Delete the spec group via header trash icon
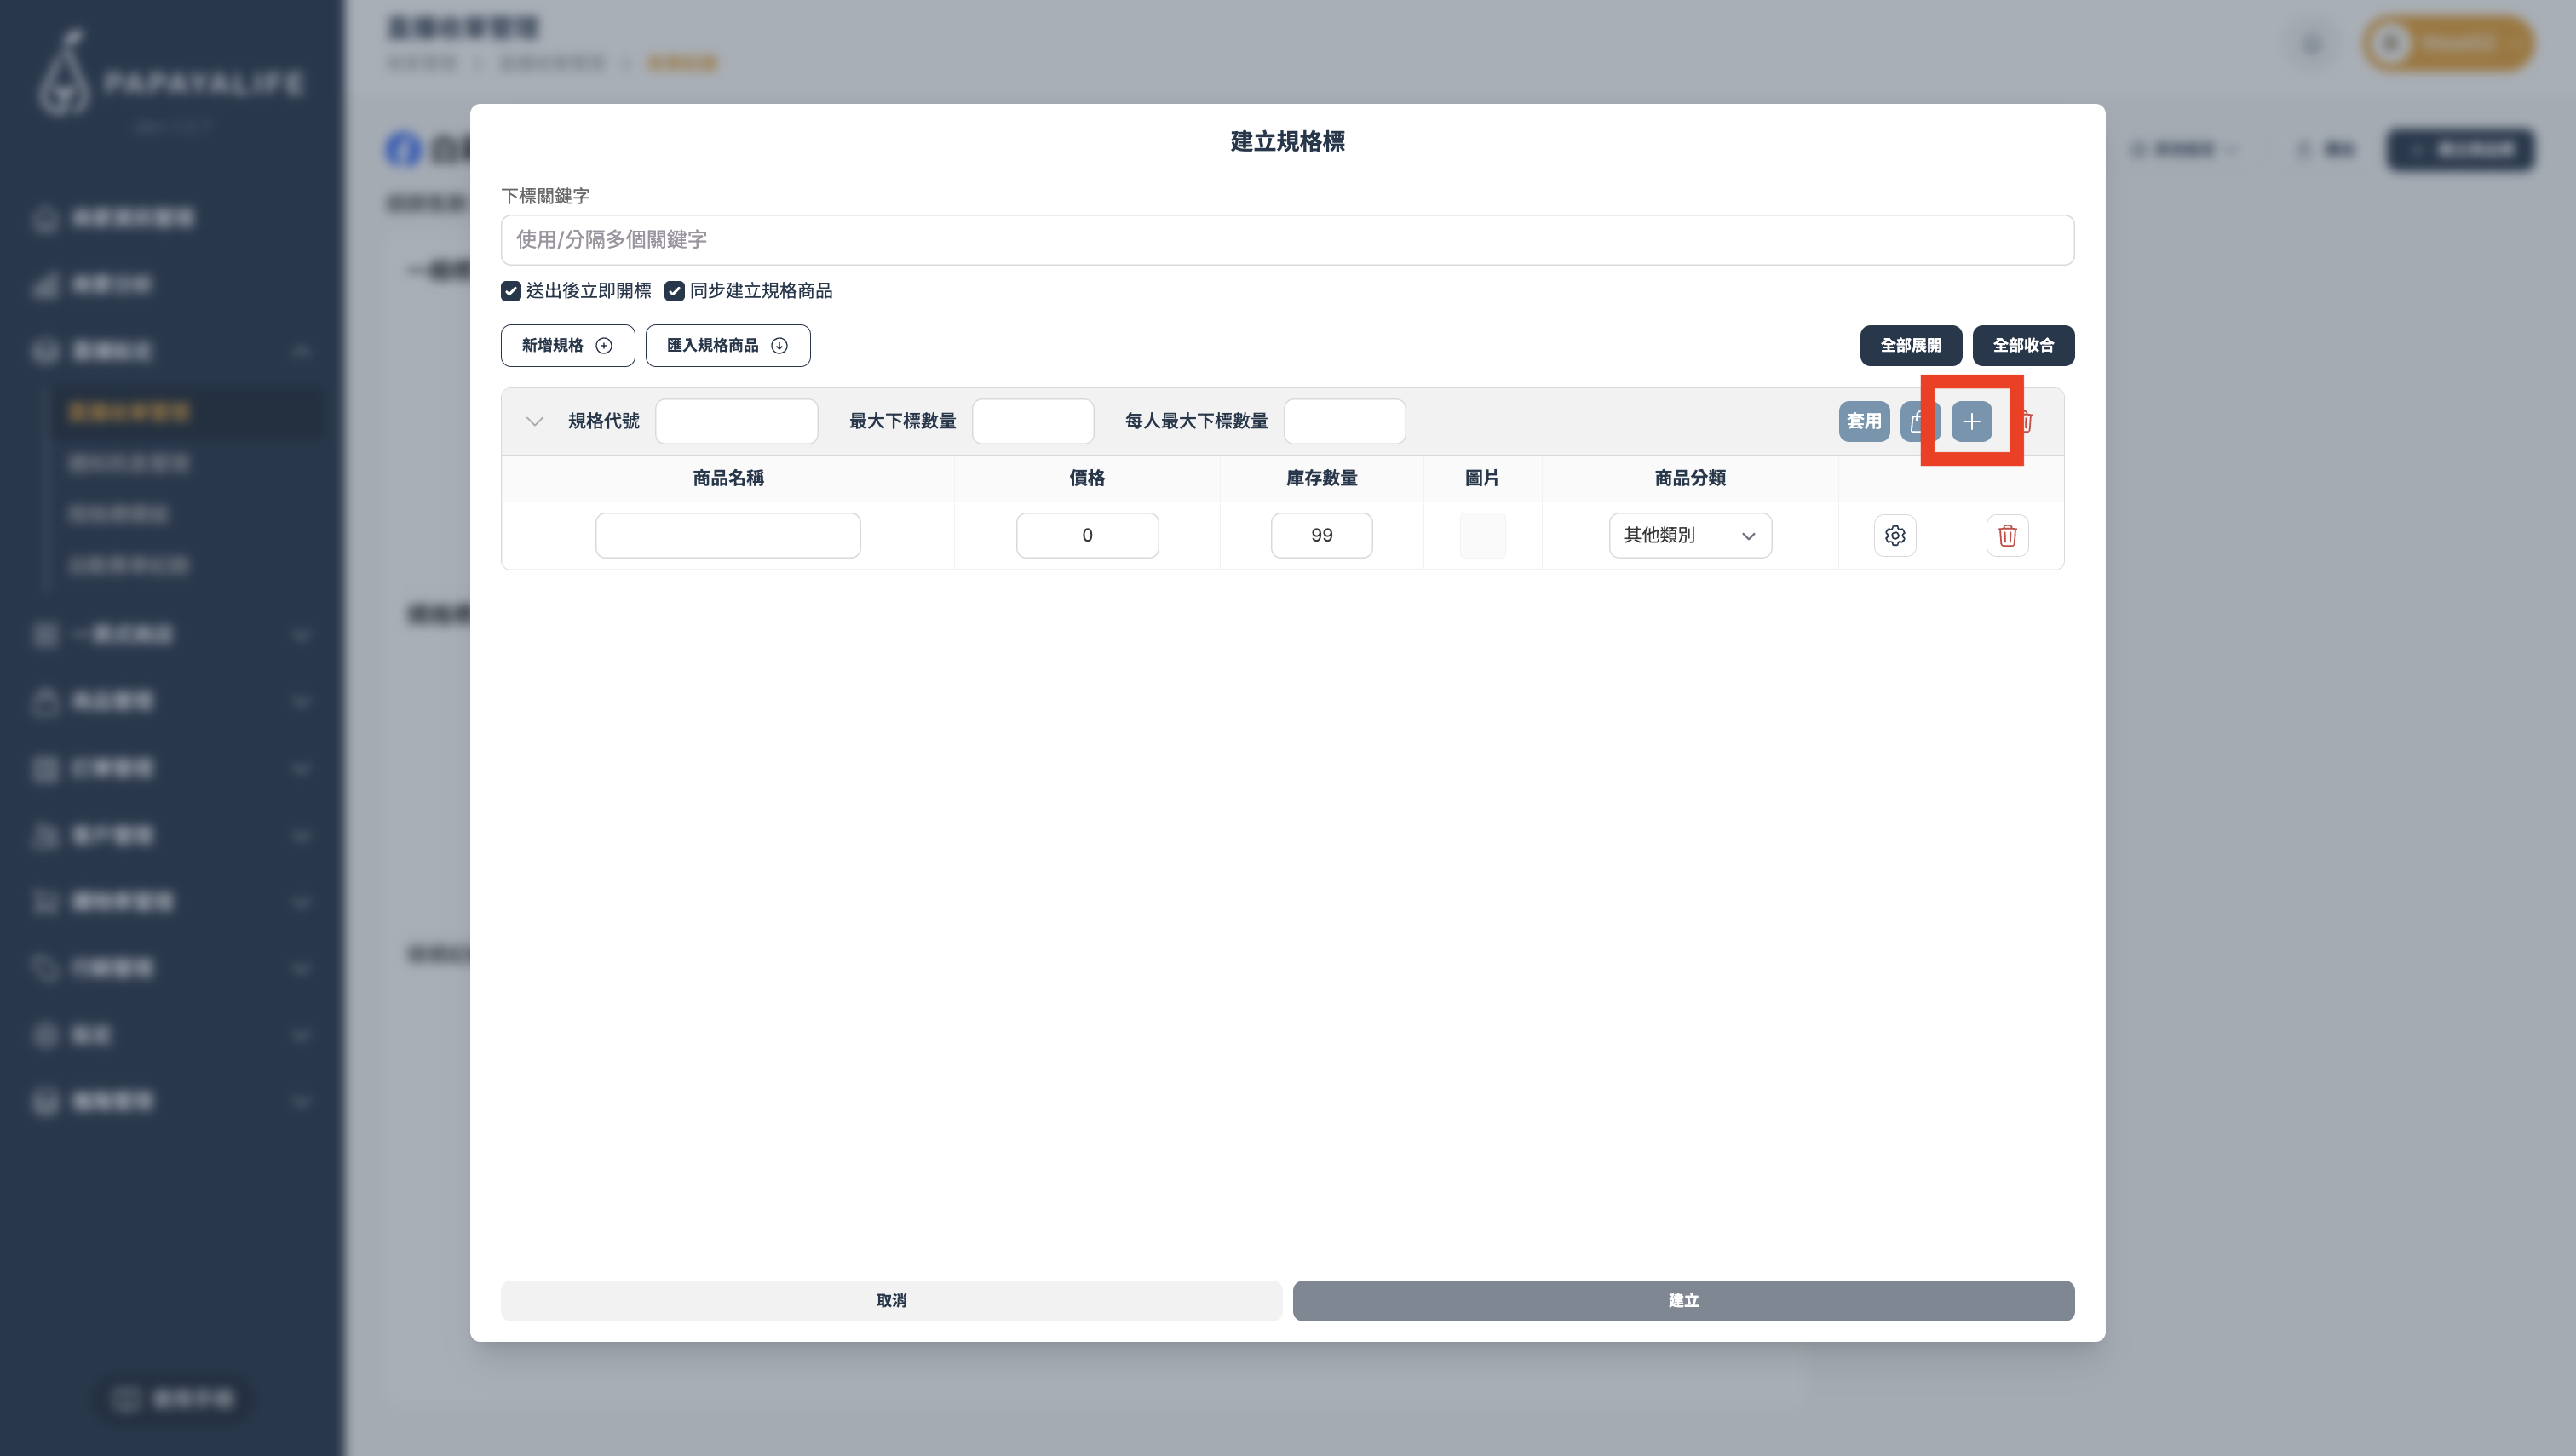2576x1456 pixels. (x=2027, y=421)
